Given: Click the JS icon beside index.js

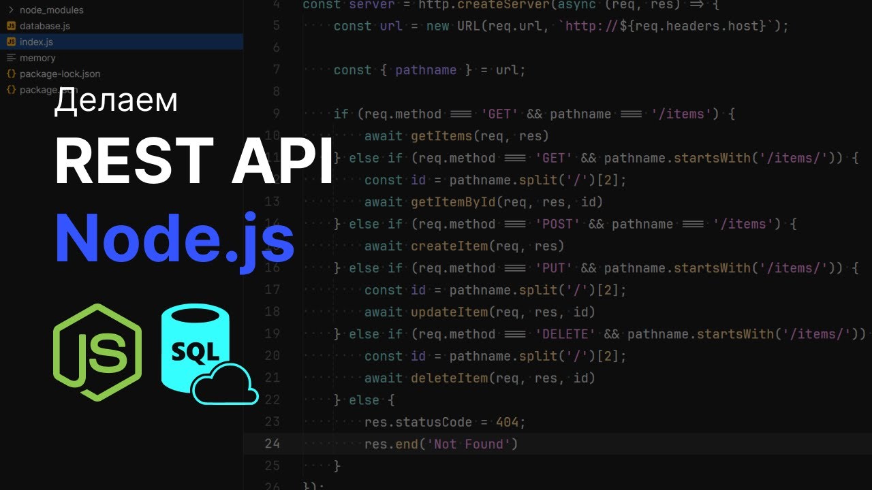Looking at the screenshot, I should point(12,42).
